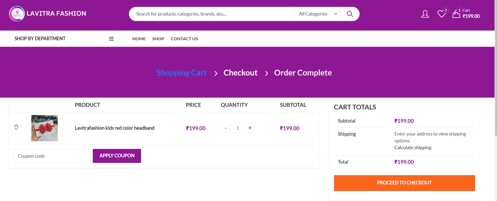This screenshot has height=201, width=497.
Task: Open the user account icon
Action: 425,14
